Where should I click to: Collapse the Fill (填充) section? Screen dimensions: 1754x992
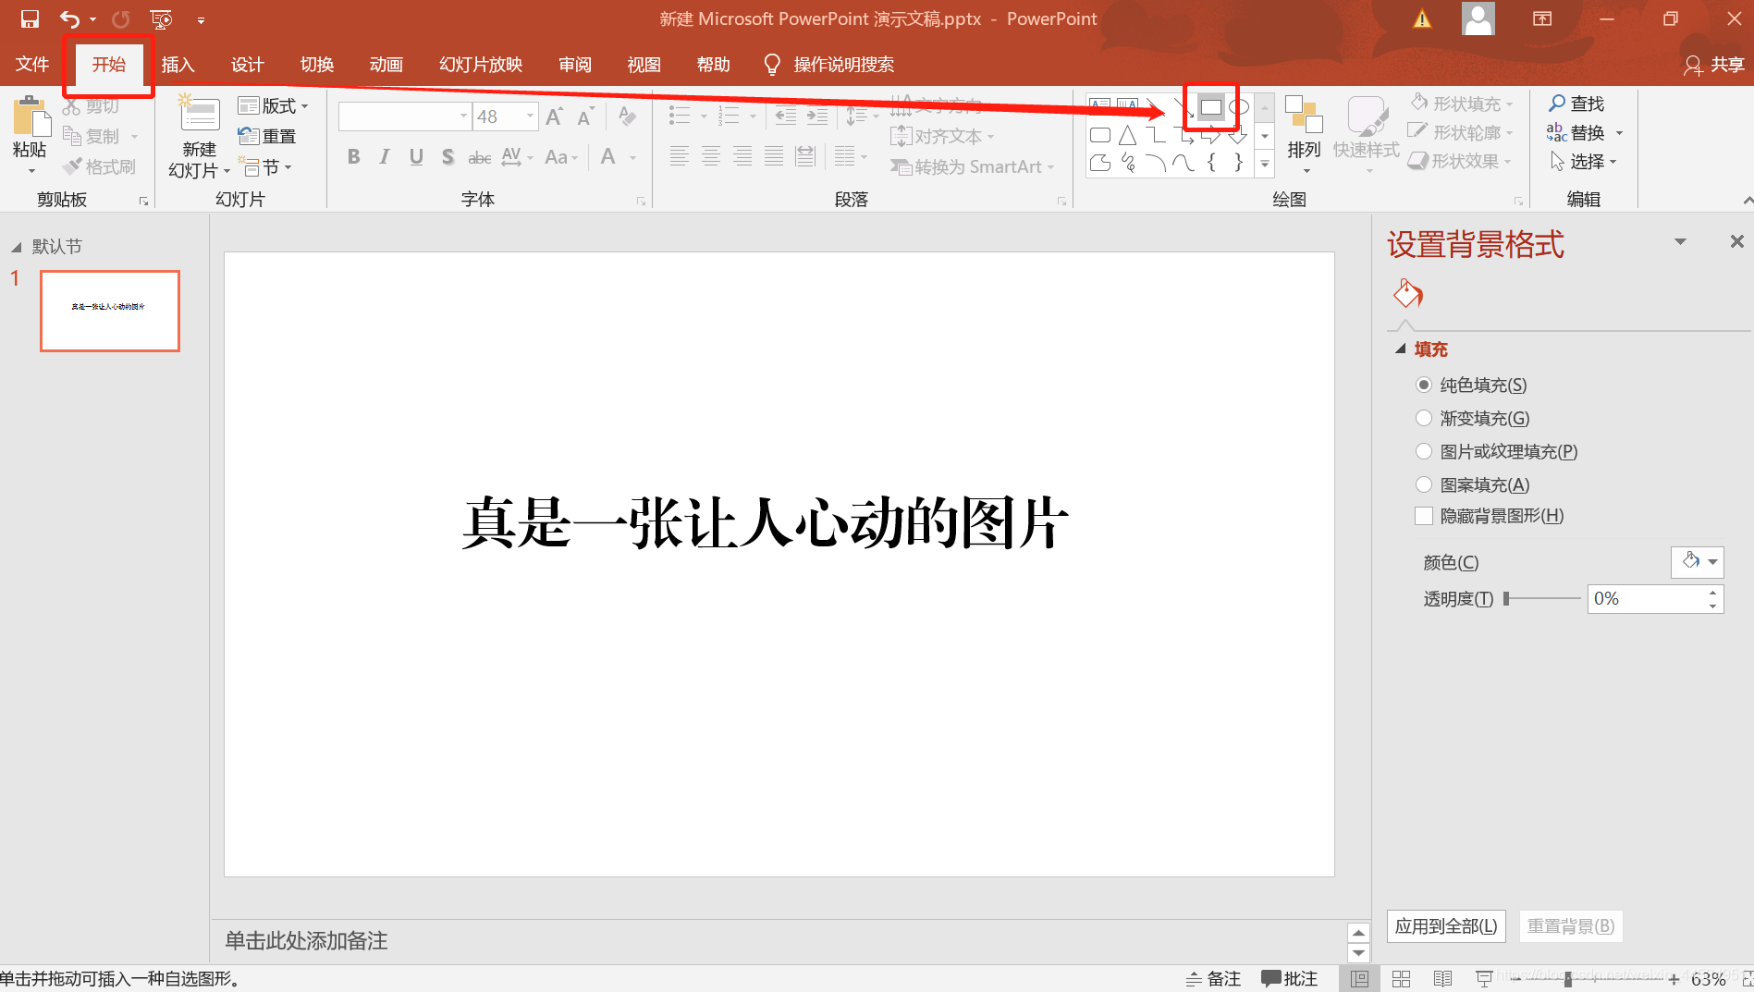click(x=1401, y=349)
